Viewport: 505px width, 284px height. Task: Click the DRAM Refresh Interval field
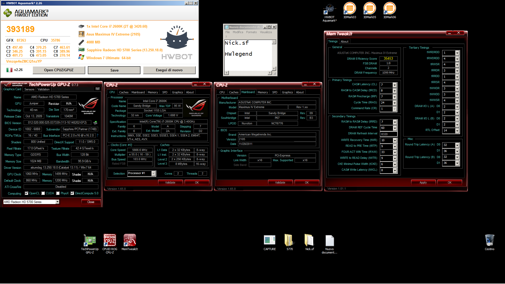[x=388, y=134]
